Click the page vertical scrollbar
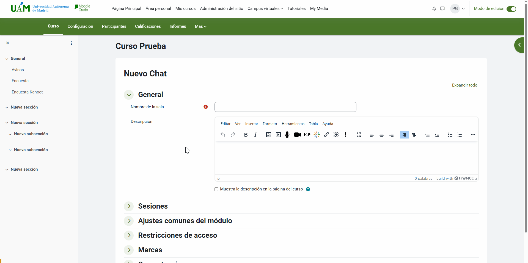528x263 pixels. [x=526, y=118]
